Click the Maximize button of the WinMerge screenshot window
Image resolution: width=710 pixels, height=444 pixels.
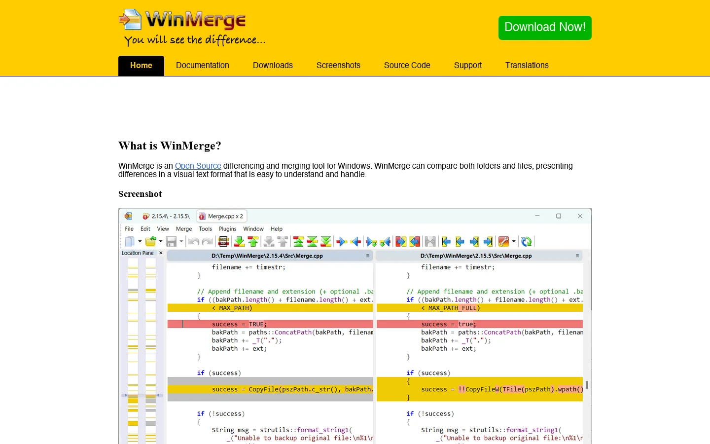[x=559, y=216]
